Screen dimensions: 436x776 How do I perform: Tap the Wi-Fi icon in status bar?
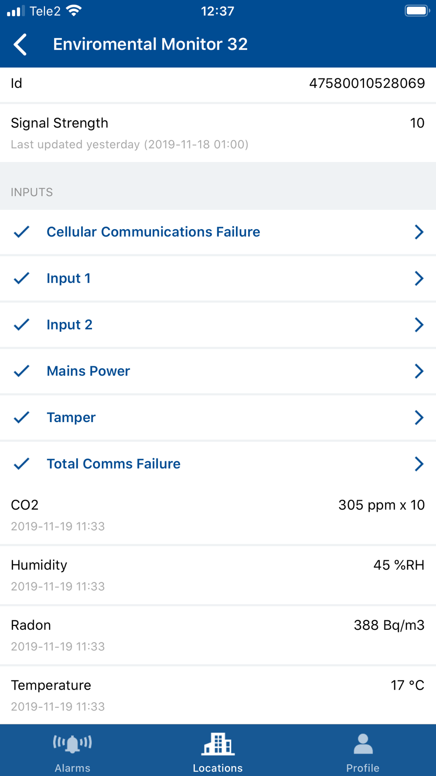coord(74,11)
